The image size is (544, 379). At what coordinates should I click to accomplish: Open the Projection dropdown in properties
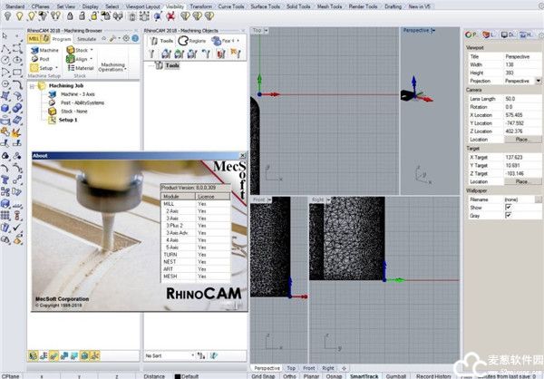[538, 81]
